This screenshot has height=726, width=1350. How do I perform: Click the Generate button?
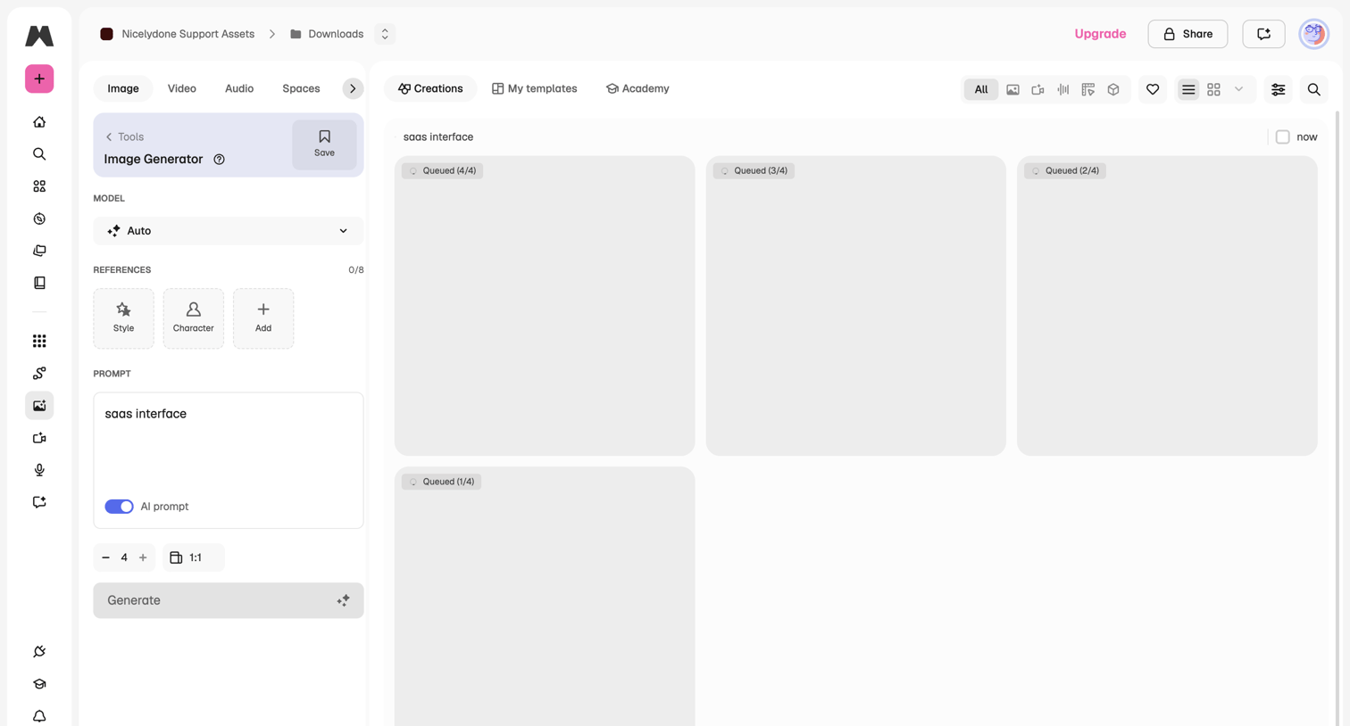click(229, 600)
